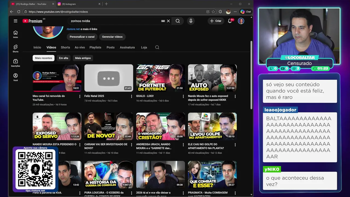This screenshot has height=197, width=350.
Task: Open the 'A HISTÓRIA DA GUERRA DE CONSOLES' thumbnail
Action: pyautogui.click(x=109, y=175)
